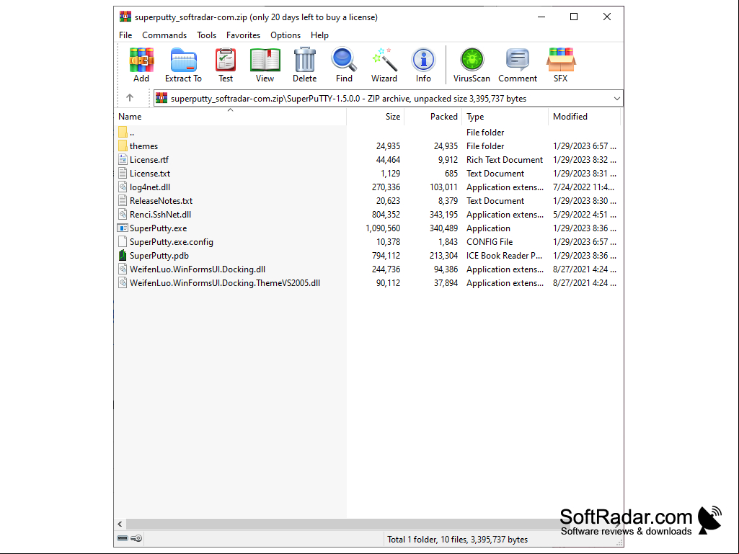Viewport: 739px width, 554px height.
Task: Click the Add toolbar icon
Action: 141,65
